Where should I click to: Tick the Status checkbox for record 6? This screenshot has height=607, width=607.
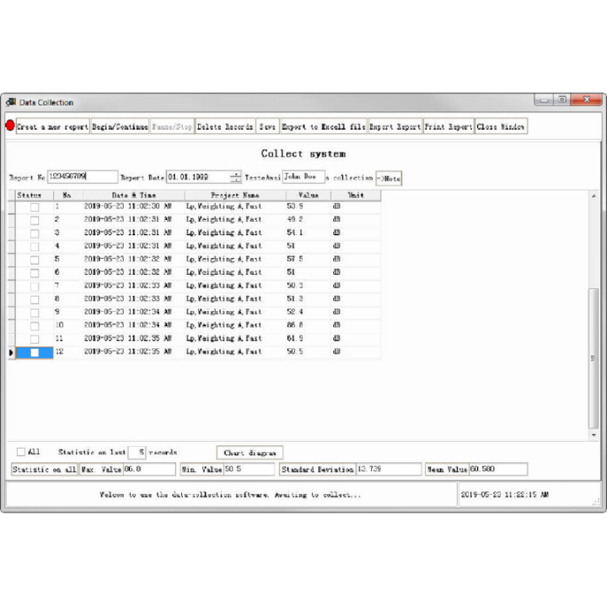35,273
